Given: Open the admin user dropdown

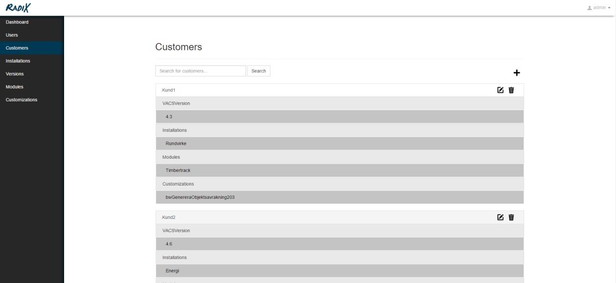Looking at the screenshot, I should point(599,8).
